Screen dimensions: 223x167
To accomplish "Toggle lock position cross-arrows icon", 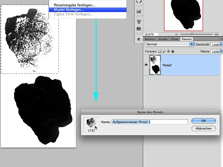I will 168,51.
